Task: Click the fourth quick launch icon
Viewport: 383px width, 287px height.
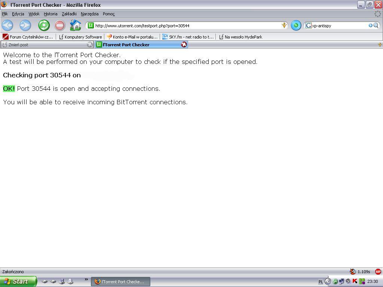Action: click(70, 281)
